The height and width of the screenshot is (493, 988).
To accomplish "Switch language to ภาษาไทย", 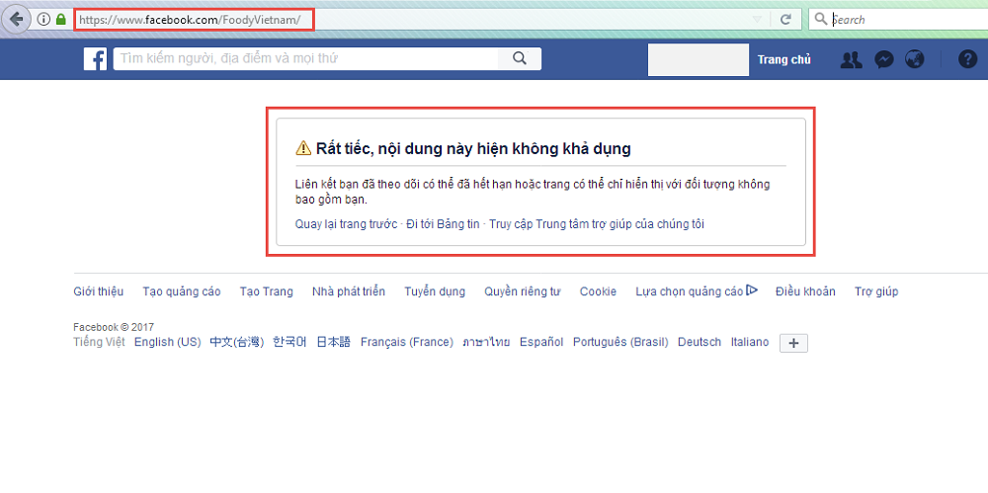I will pyautogui.click(x=486, y=342).
